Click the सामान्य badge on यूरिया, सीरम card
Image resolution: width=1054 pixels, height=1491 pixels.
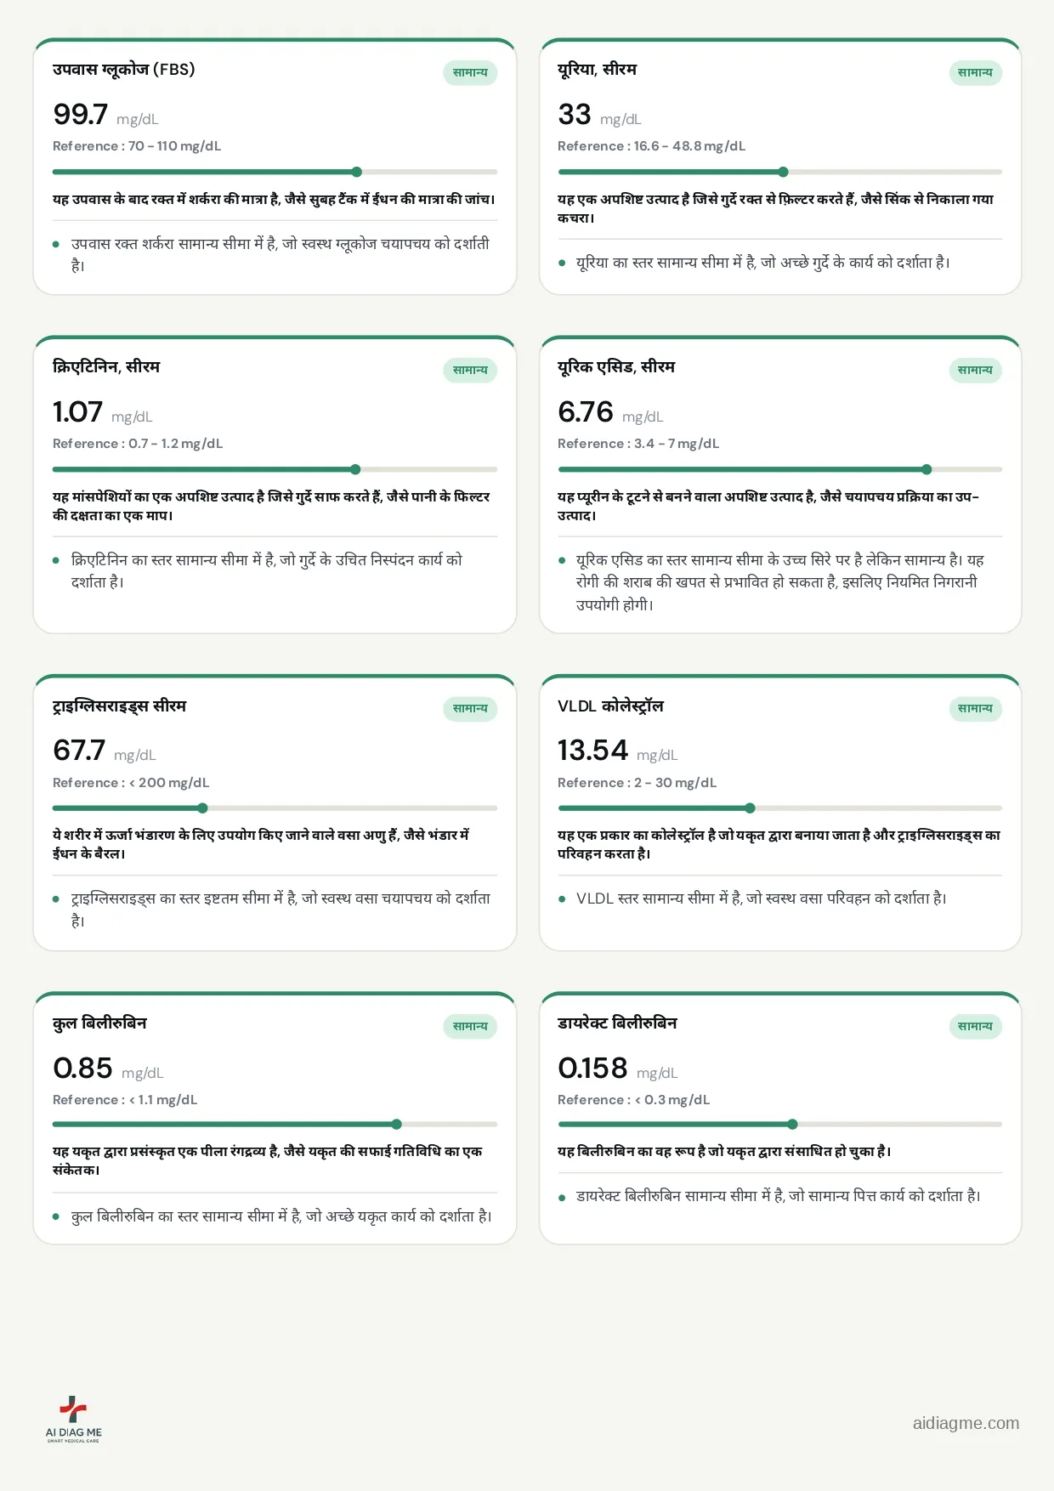[x=975, y=73]
